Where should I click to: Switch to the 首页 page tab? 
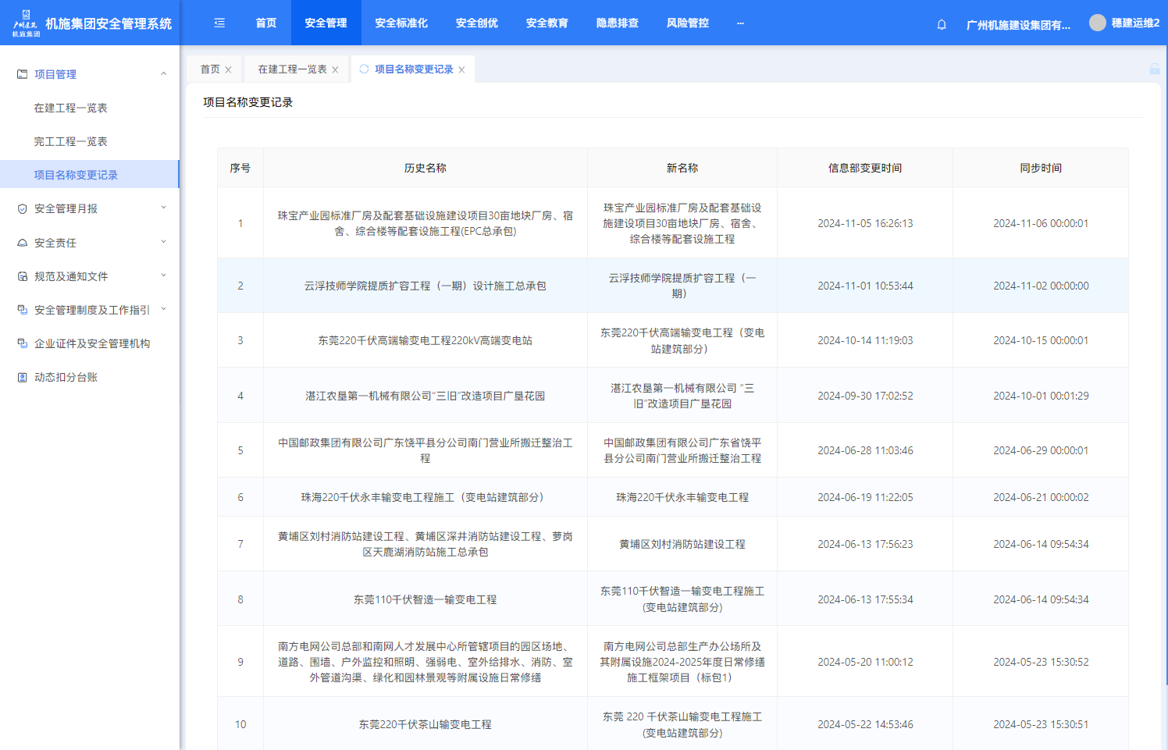tap(210, 69)
